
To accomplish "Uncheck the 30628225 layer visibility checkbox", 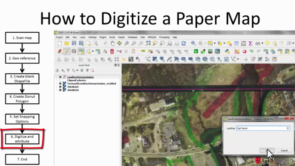I will coord(60,87).
